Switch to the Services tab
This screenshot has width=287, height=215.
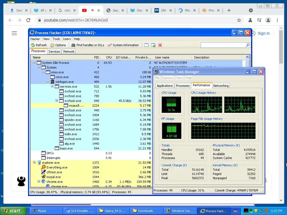coord(54,52)
